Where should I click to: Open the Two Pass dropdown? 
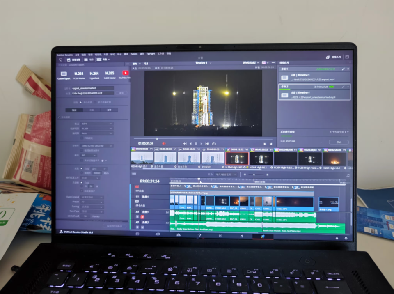[x=92, y=211]
